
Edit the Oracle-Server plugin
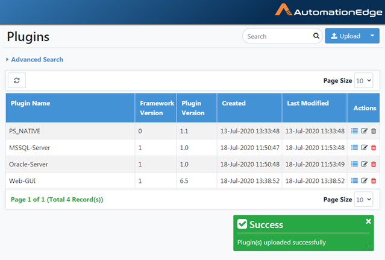point(364,164)
